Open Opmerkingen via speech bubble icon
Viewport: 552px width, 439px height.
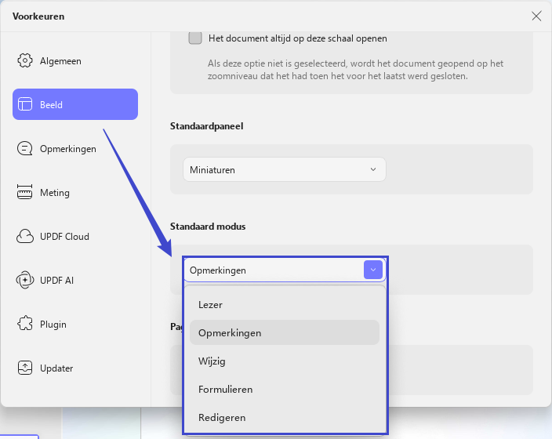pyautogui.click(x=24, y=148)
